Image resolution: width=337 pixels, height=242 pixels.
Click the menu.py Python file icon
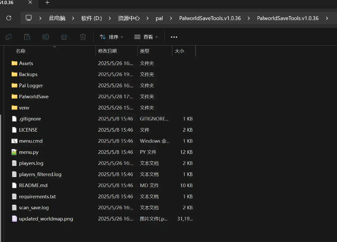pyautogui.click(x=14, y=152)
